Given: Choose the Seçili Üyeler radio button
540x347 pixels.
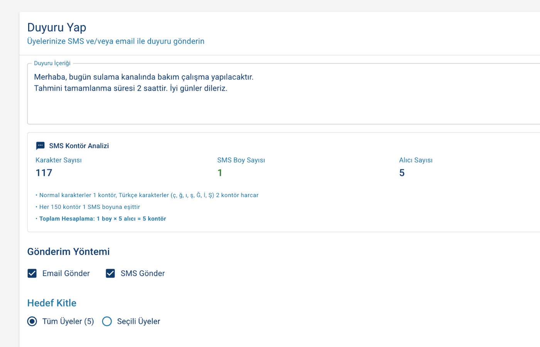Looking at the screenshot, I should pos(107,321).
